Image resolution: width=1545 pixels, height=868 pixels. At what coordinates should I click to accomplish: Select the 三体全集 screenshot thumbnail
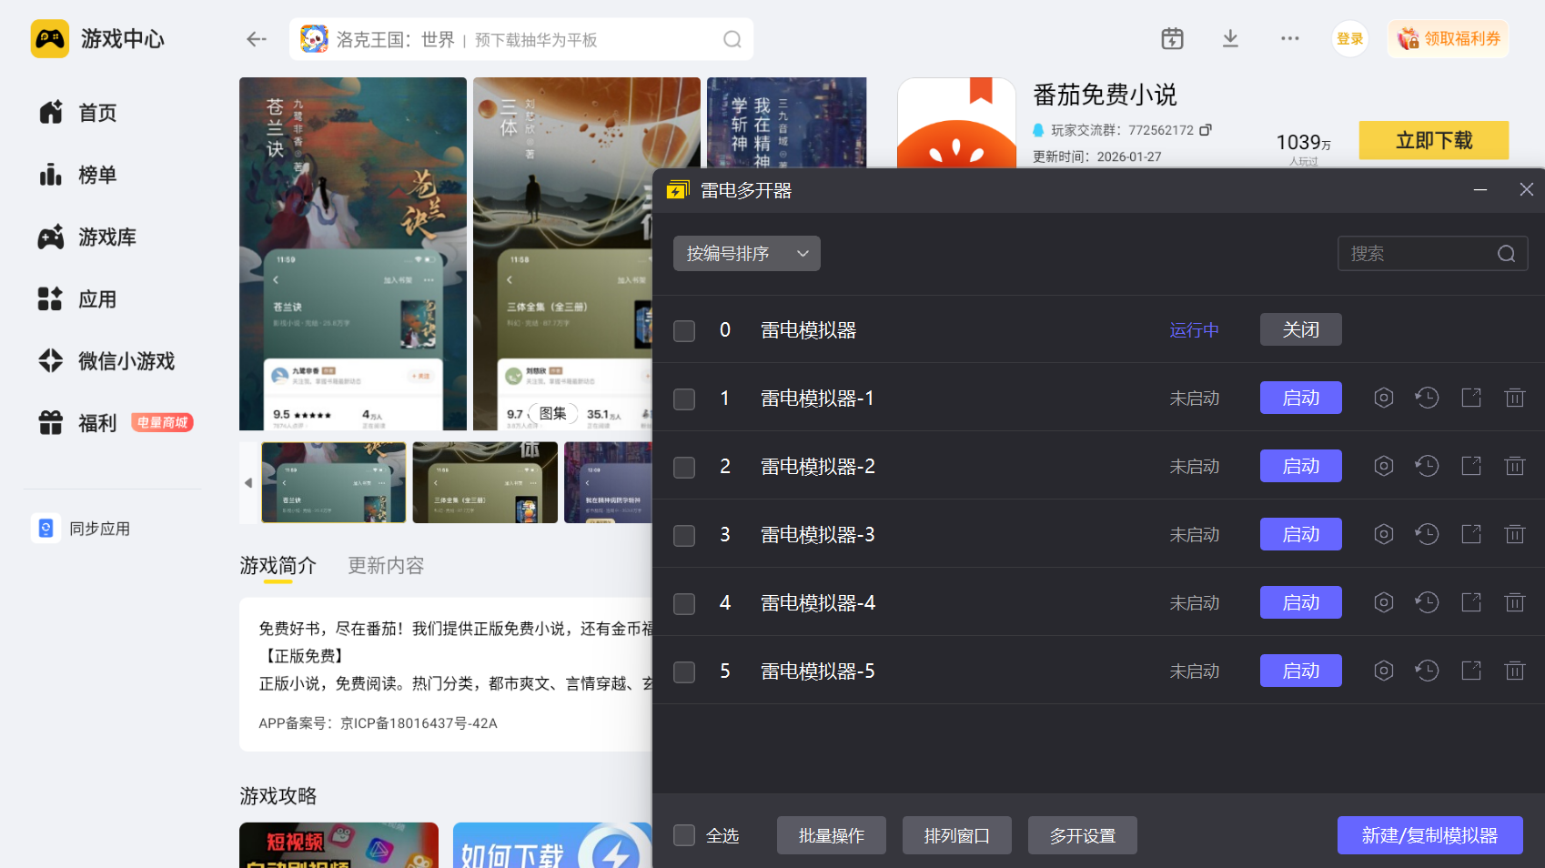485,482
